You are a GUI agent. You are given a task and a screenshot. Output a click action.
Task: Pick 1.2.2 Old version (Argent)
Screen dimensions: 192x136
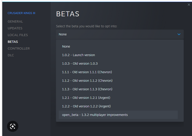point(86,106)
